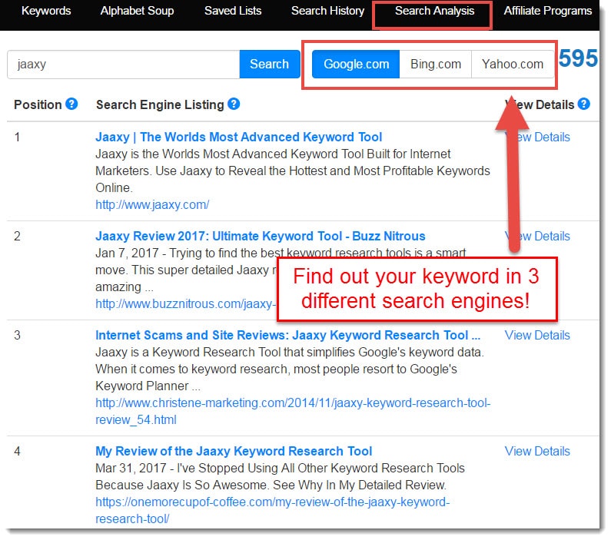Viewport: 611px width, 540px height.
Task: Open the onemorecupof-coffee.com URL link
Action: point(272,511)
